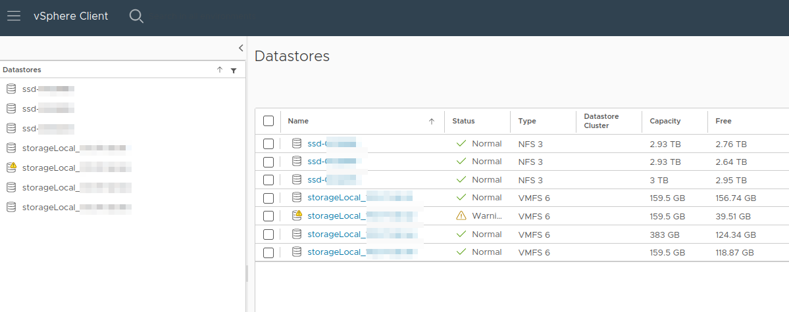The image size is (789, 312).
Task: Click datastore icon in 2.64 TB free row
Action: 297,162
